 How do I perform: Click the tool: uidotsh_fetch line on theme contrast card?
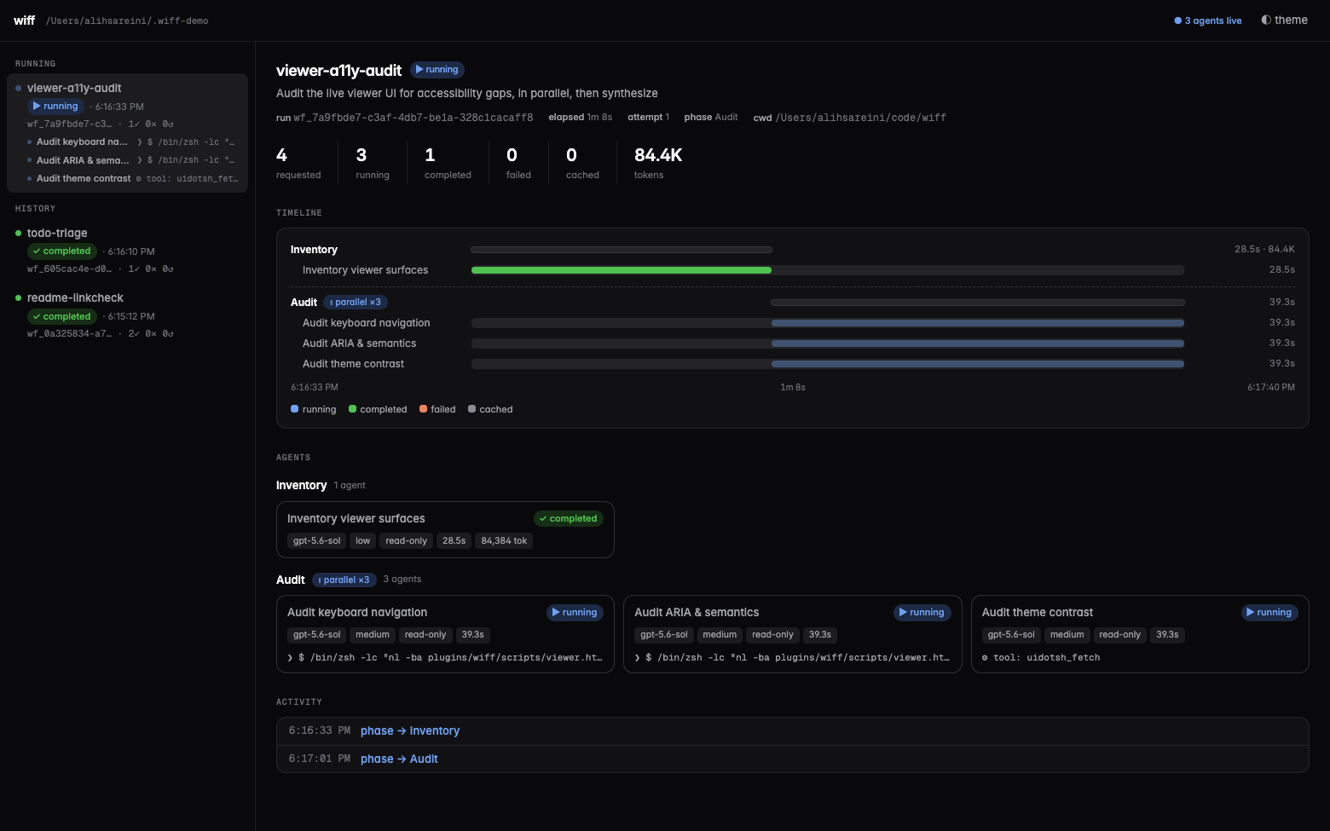click(x=1041, y=658)
